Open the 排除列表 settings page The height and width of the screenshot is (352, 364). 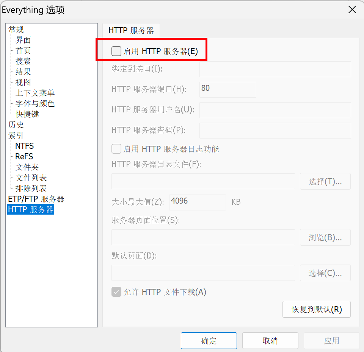(x=31, y=188)
